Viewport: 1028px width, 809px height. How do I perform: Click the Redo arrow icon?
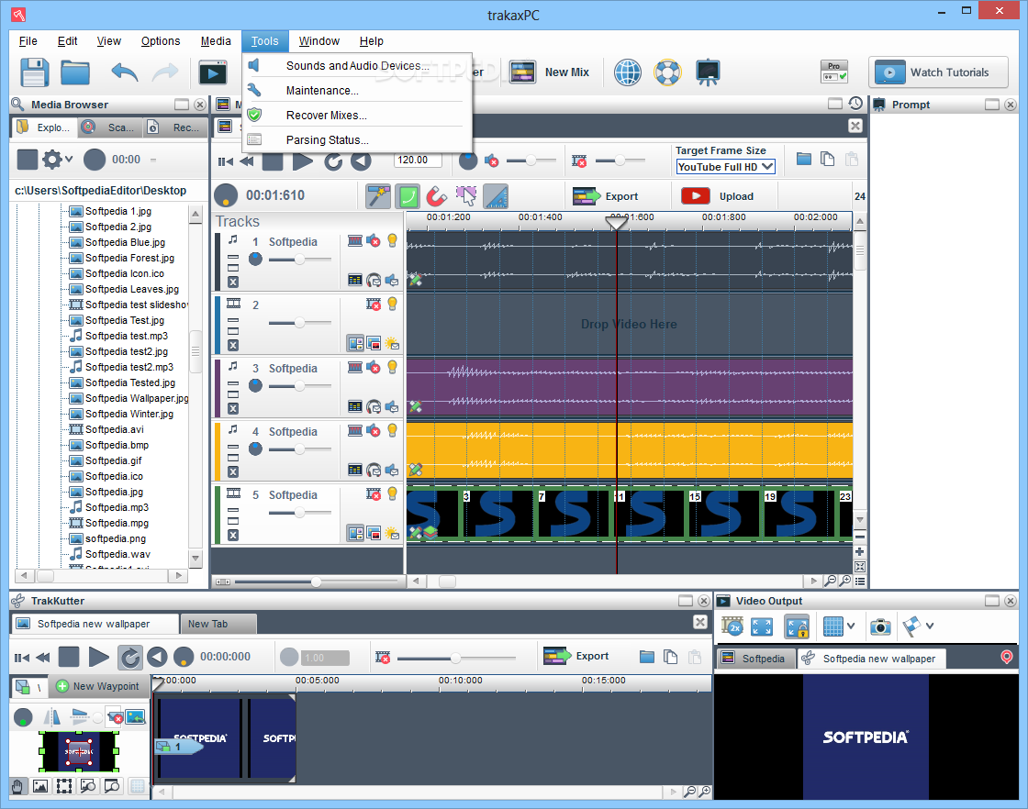click(165, 72)
